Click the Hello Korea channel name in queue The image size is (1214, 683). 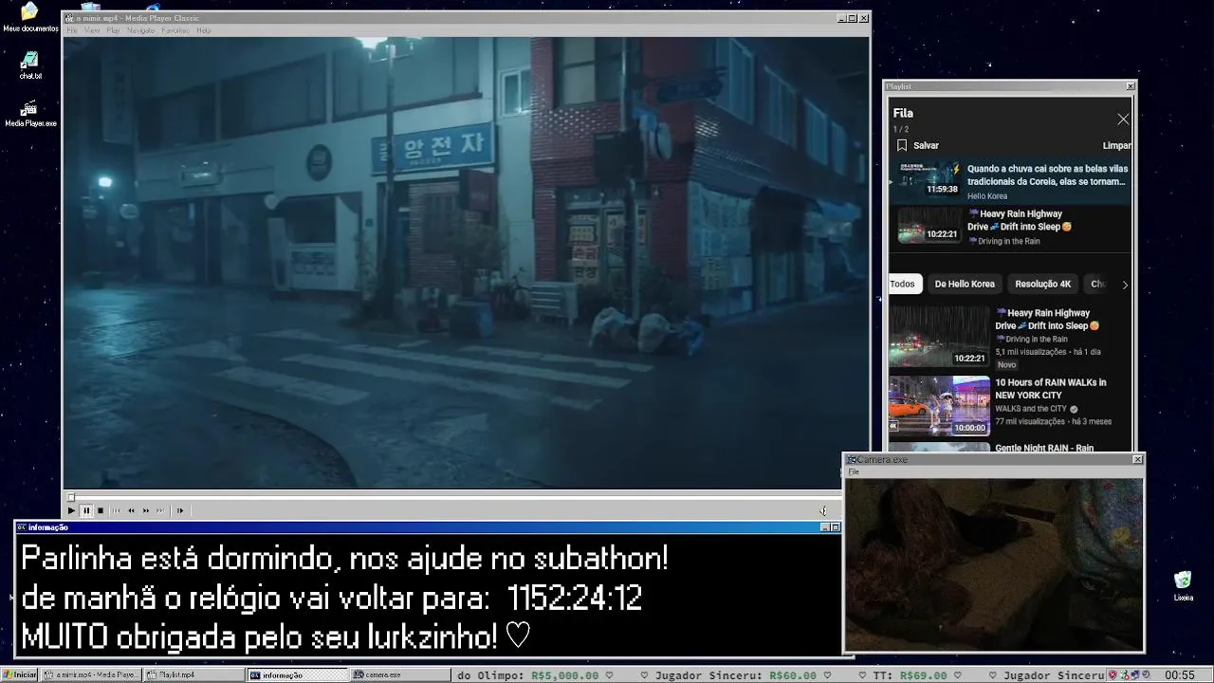[x=987, y=196]
